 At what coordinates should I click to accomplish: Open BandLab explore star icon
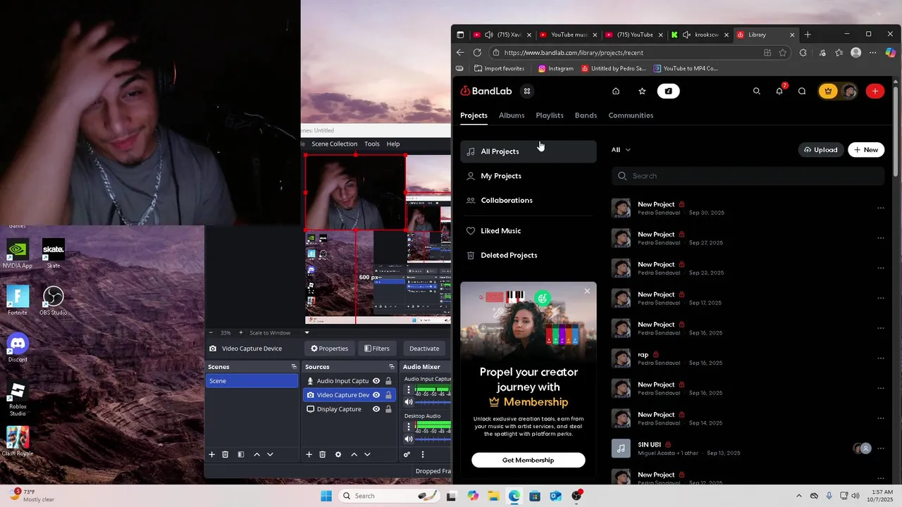pos(642,91)
